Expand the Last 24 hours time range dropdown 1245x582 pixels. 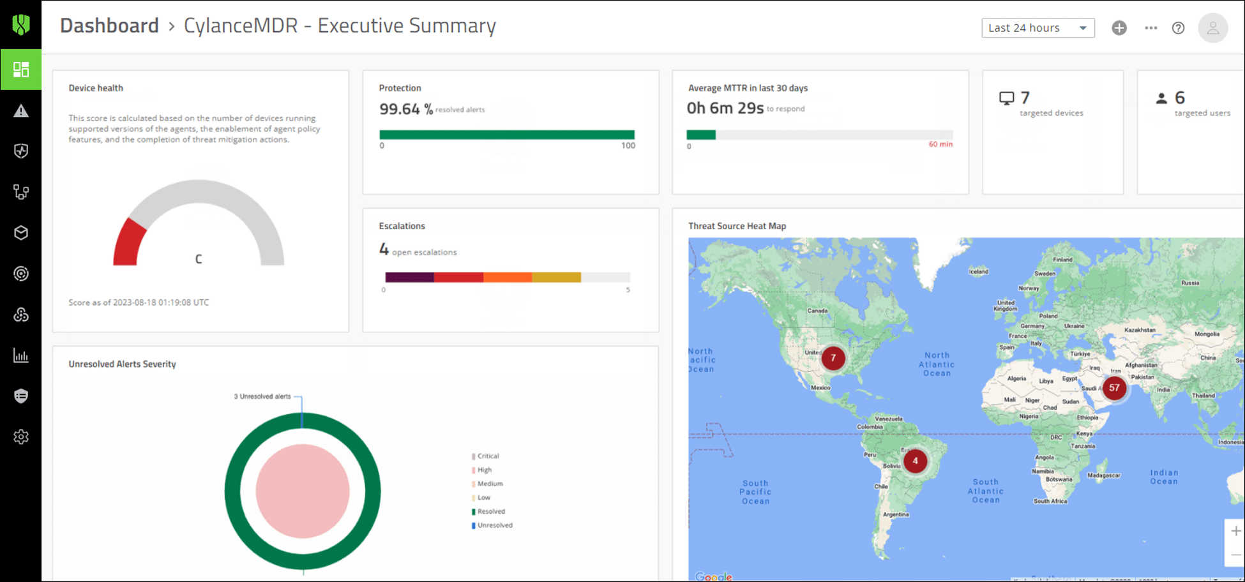(x=1037, y=28)
